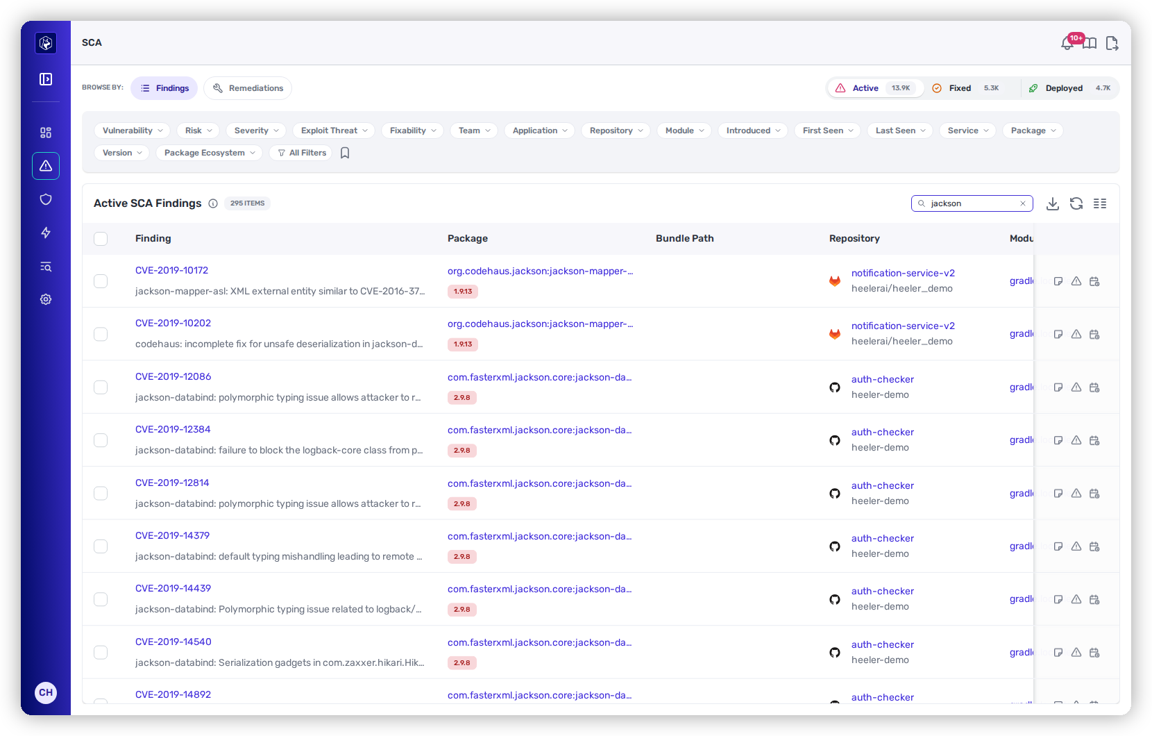Tick the checkbox for CVE-2019-14540
The width and height of the screenshot is (1152, 736).
coord(101,653)
